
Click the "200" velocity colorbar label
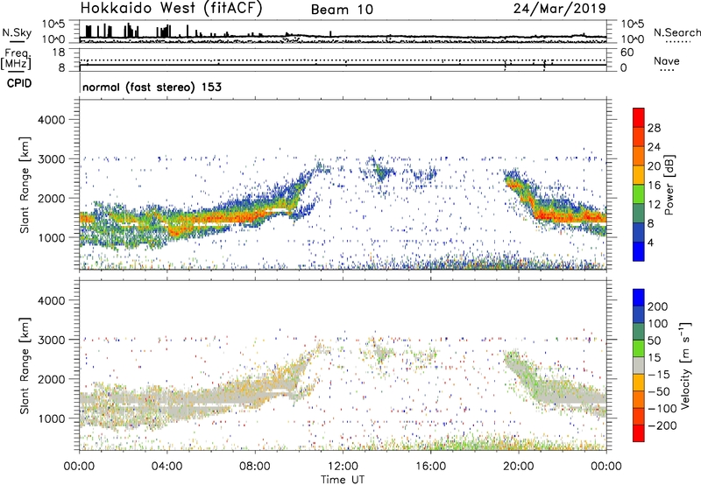(658, 306)
